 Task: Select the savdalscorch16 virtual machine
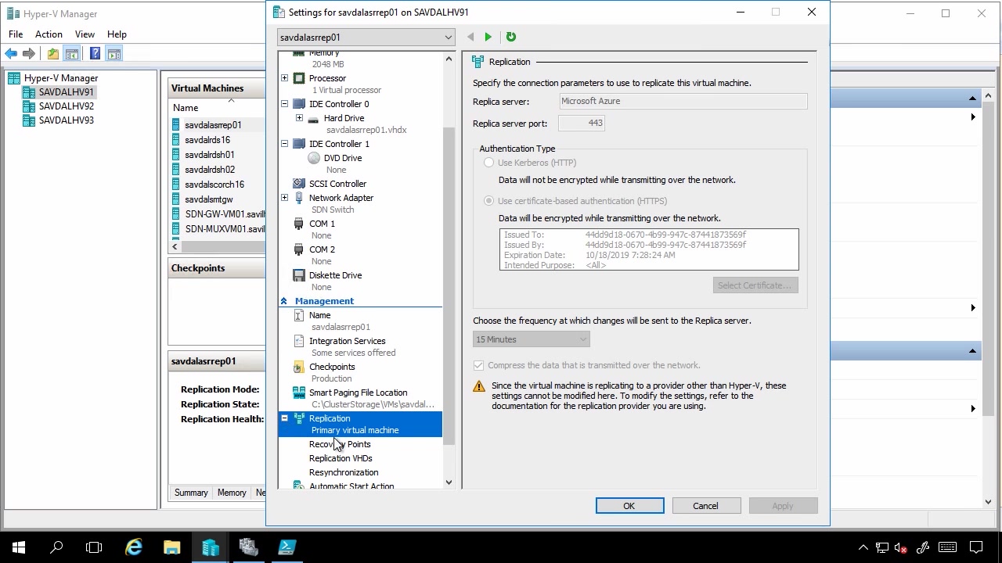tap(214, 185)
